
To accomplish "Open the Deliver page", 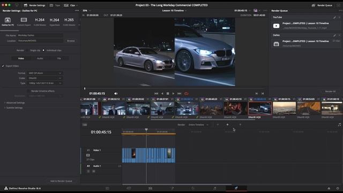I will (x=236, y=188).
